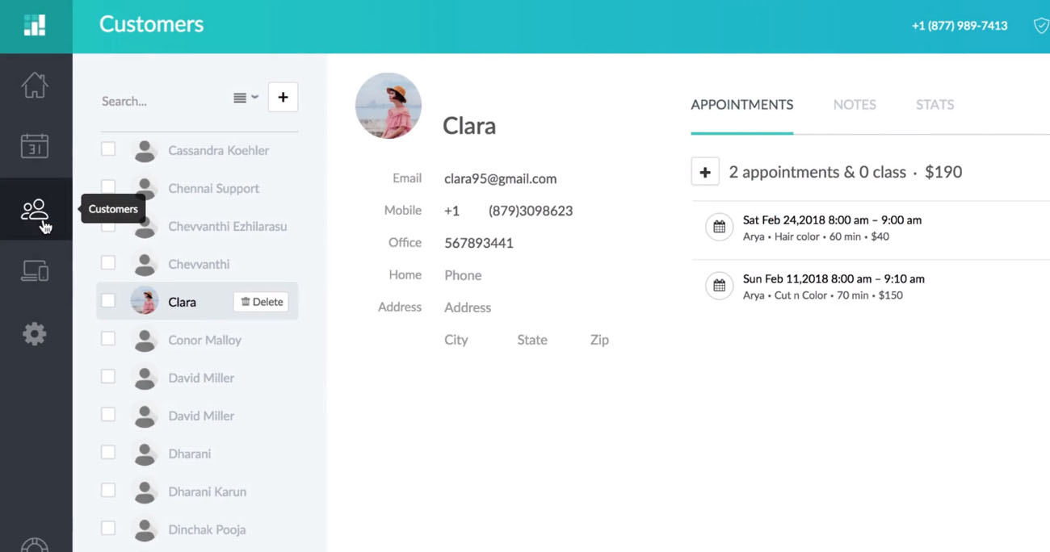Click calendar icon of Feb 24 appointment
The height and width of the screenshot is (552, 1050).
(x=719, y=228)
